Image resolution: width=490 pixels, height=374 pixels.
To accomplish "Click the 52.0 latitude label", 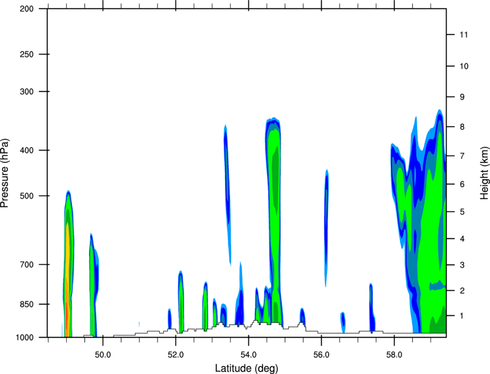I will click(x=176, y=355).
